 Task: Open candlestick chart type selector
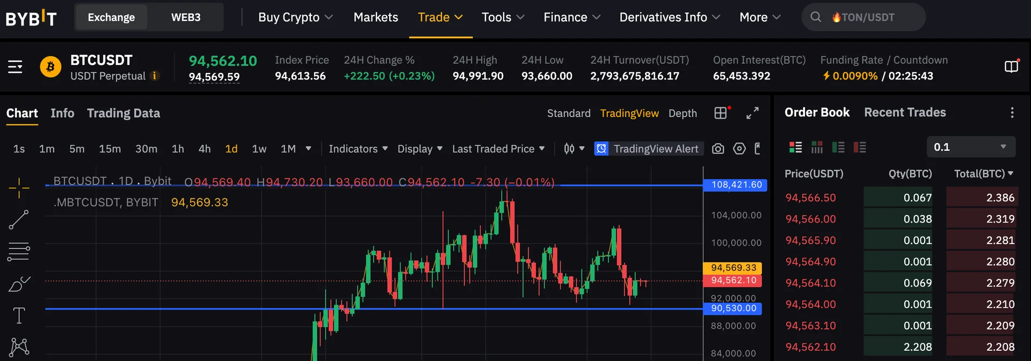click(x=573, y=149)
